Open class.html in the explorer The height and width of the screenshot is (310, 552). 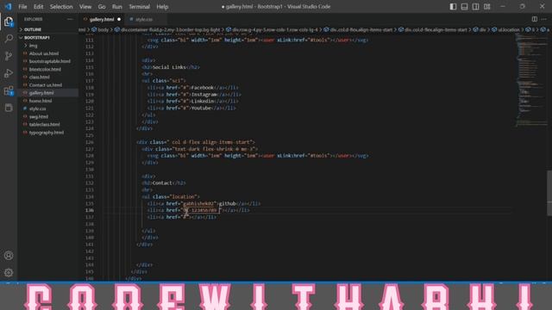tap(39, 77)
